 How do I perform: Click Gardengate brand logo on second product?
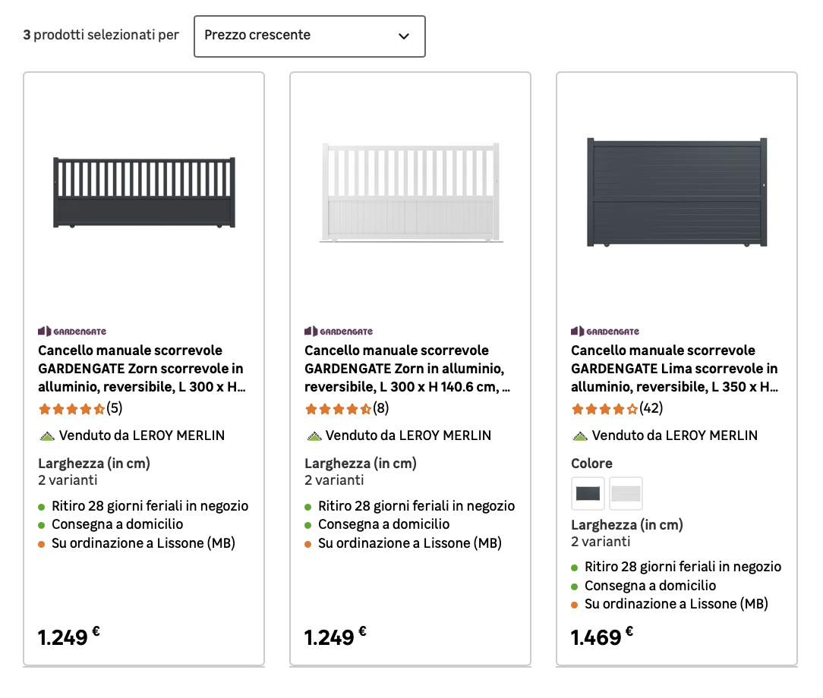pos(339,332)
